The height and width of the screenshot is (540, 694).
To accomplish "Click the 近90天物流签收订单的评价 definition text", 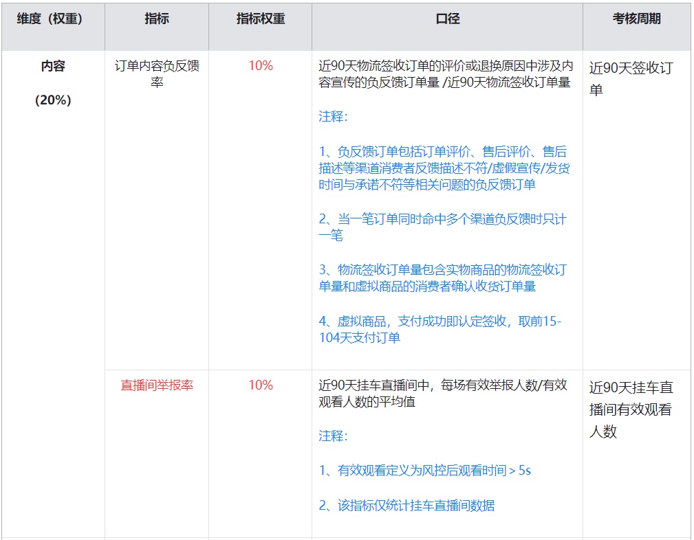I will coord(446,75).
